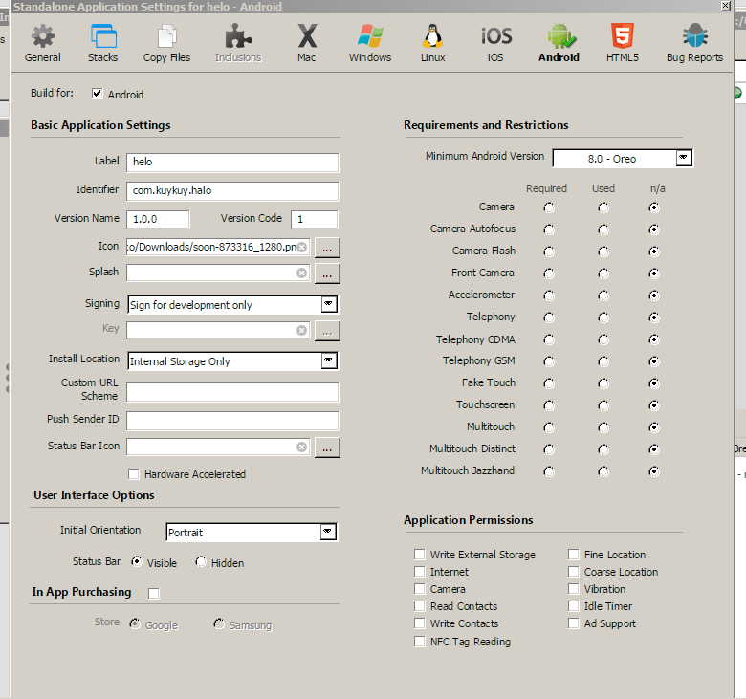Select the Mac build settings
746x699 pixels.
[306, 43]
